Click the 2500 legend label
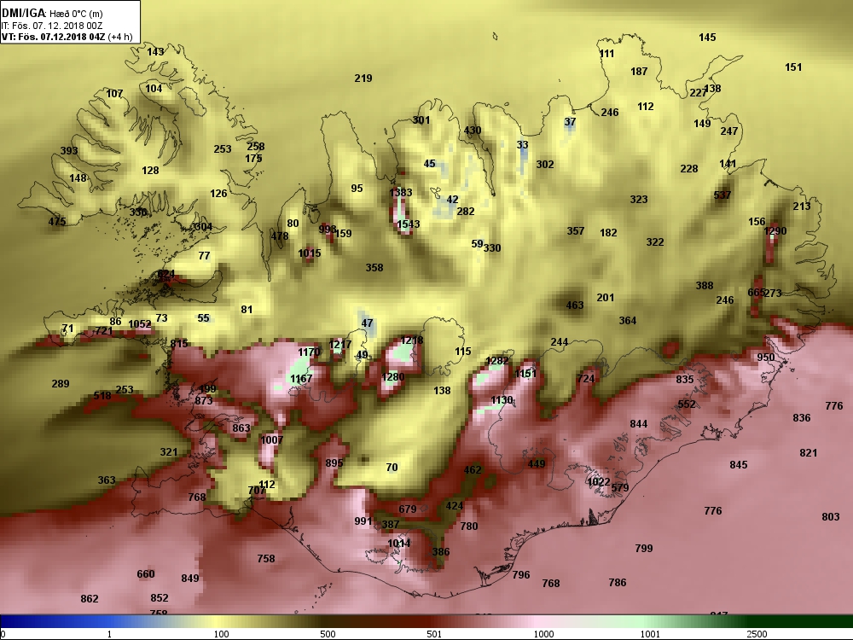Screen dimensions: 853x640 757,634
